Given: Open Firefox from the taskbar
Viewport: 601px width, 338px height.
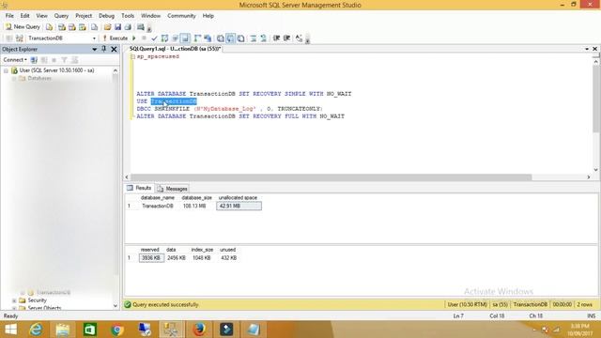Looking at the screenshot, I should [198, 330].
